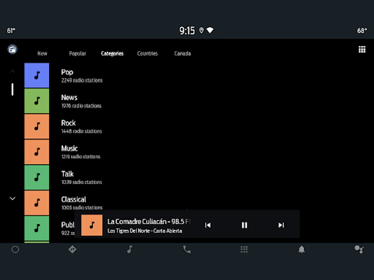Open the Rock category orange thumbnail

(x=37, y=126)
